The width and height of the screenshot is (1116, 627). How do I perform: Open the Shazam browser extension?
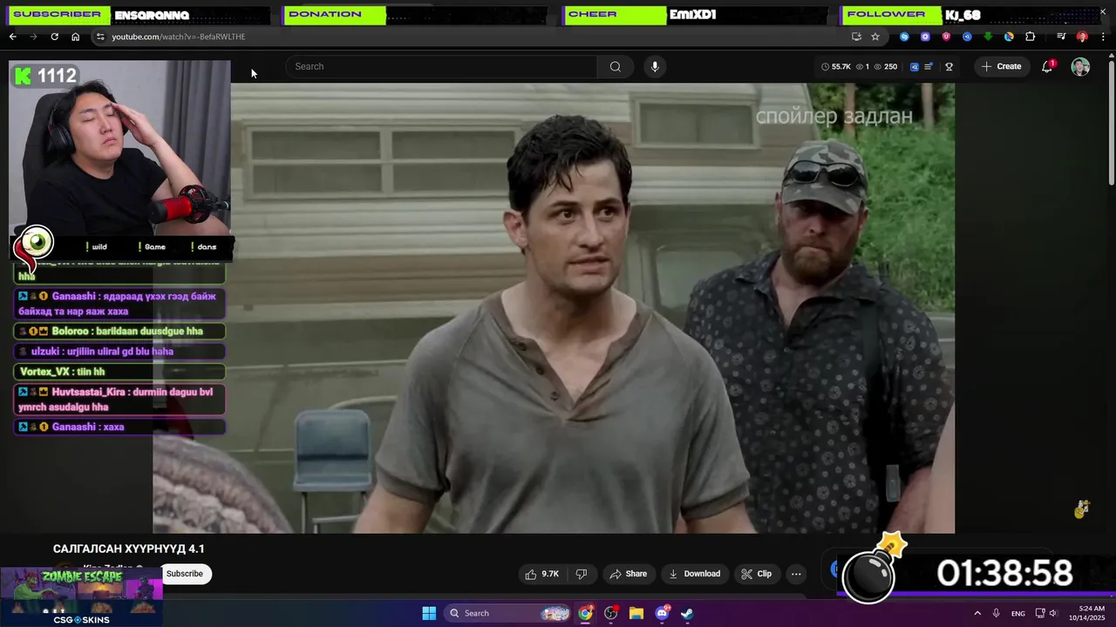[904, 37]
